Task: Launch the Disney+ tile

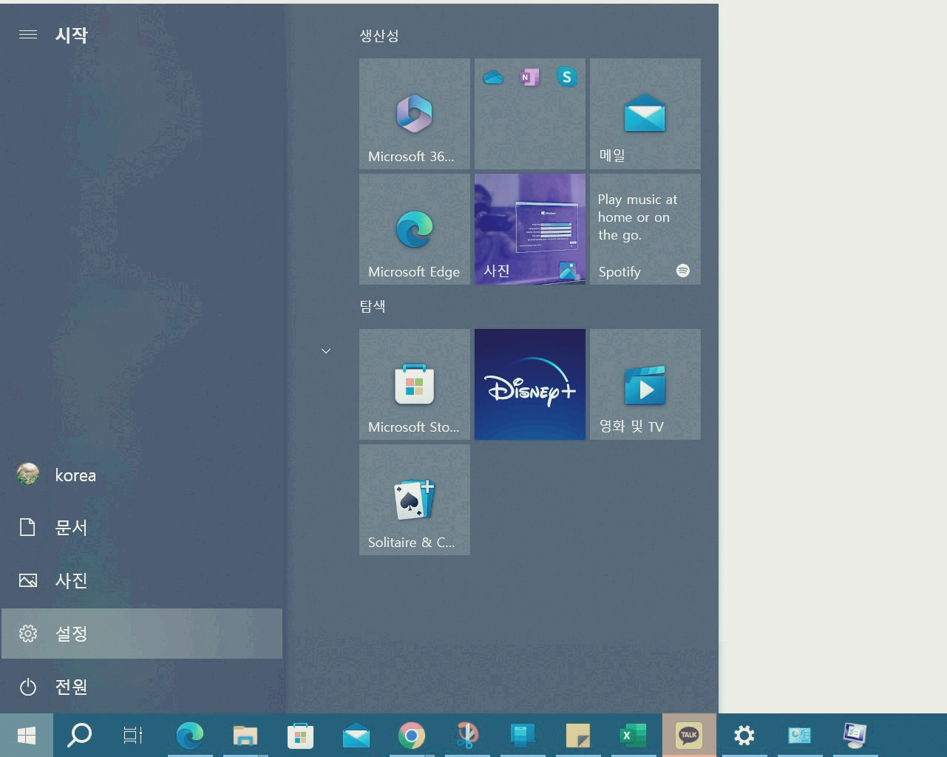Action: (530, 384)
